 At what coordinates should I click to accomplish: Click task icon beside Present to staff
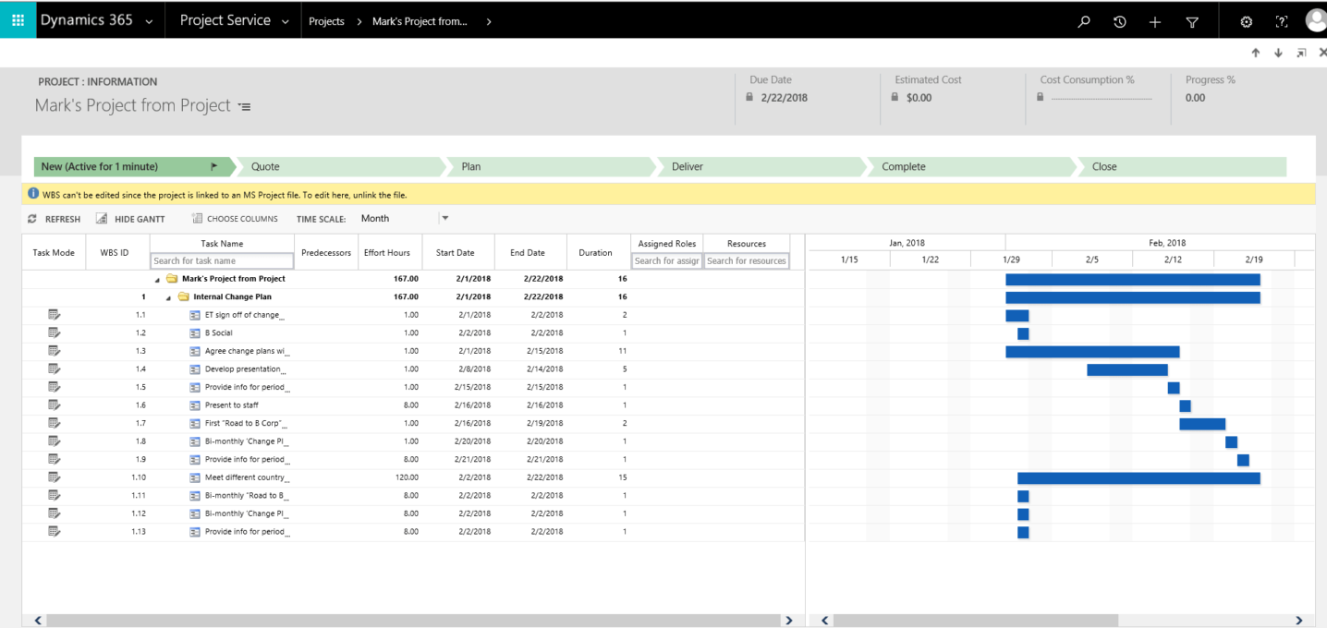coord(195,405)
